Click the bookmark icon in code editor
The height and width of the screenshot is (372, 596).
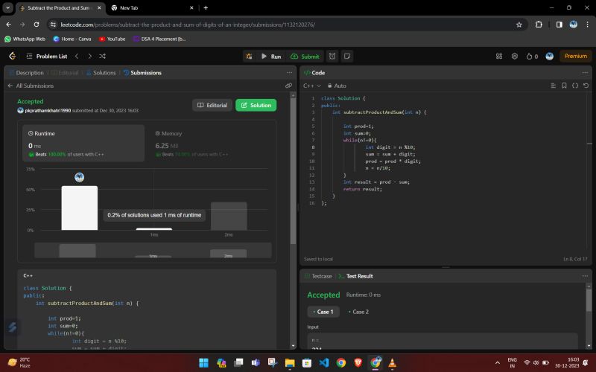pyautogui.click(x=564, y=86)
